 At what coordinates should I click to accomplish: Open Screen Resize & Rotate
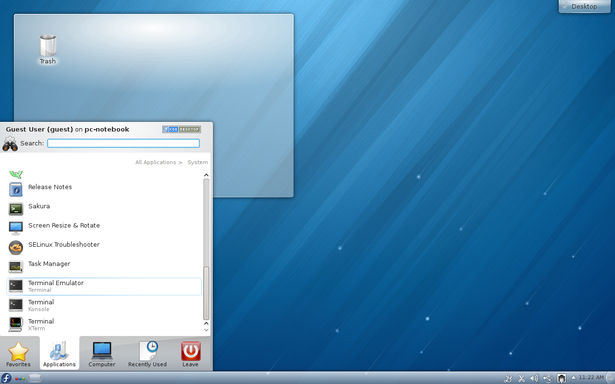coord(104,228)
